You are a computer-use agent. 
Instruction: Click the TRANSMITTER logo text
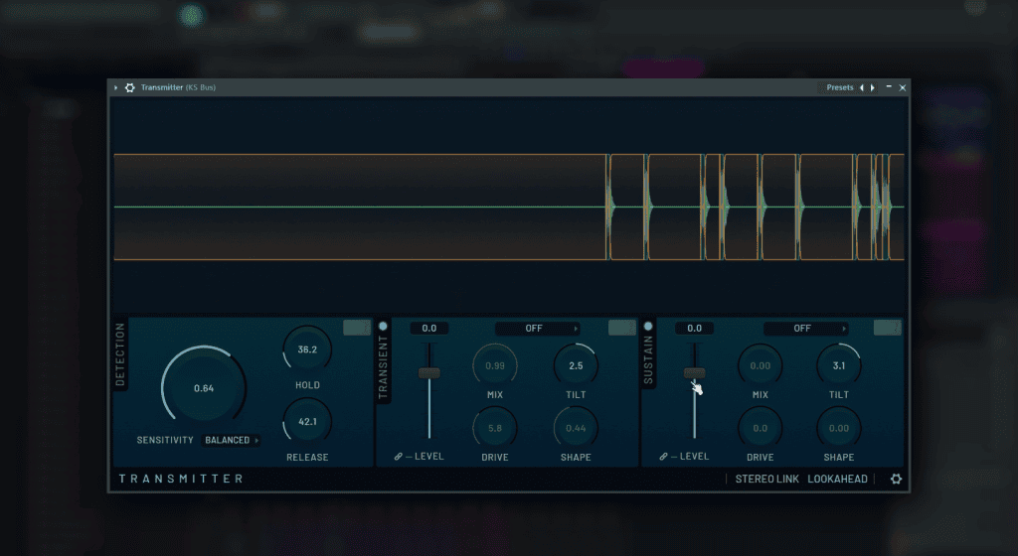coord(181,479)
